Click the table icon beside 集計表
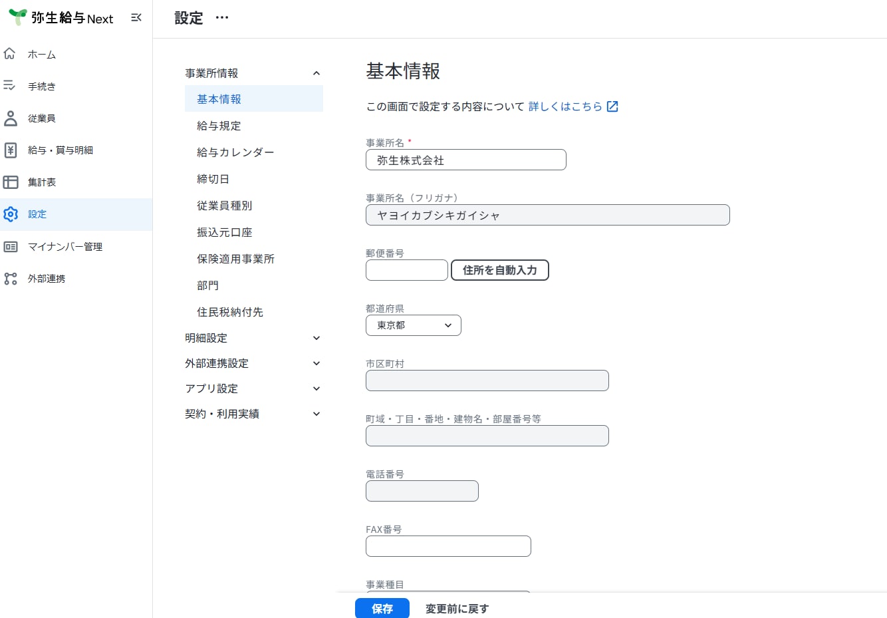This screenshot has height=618, width=887. pos(10,182)
